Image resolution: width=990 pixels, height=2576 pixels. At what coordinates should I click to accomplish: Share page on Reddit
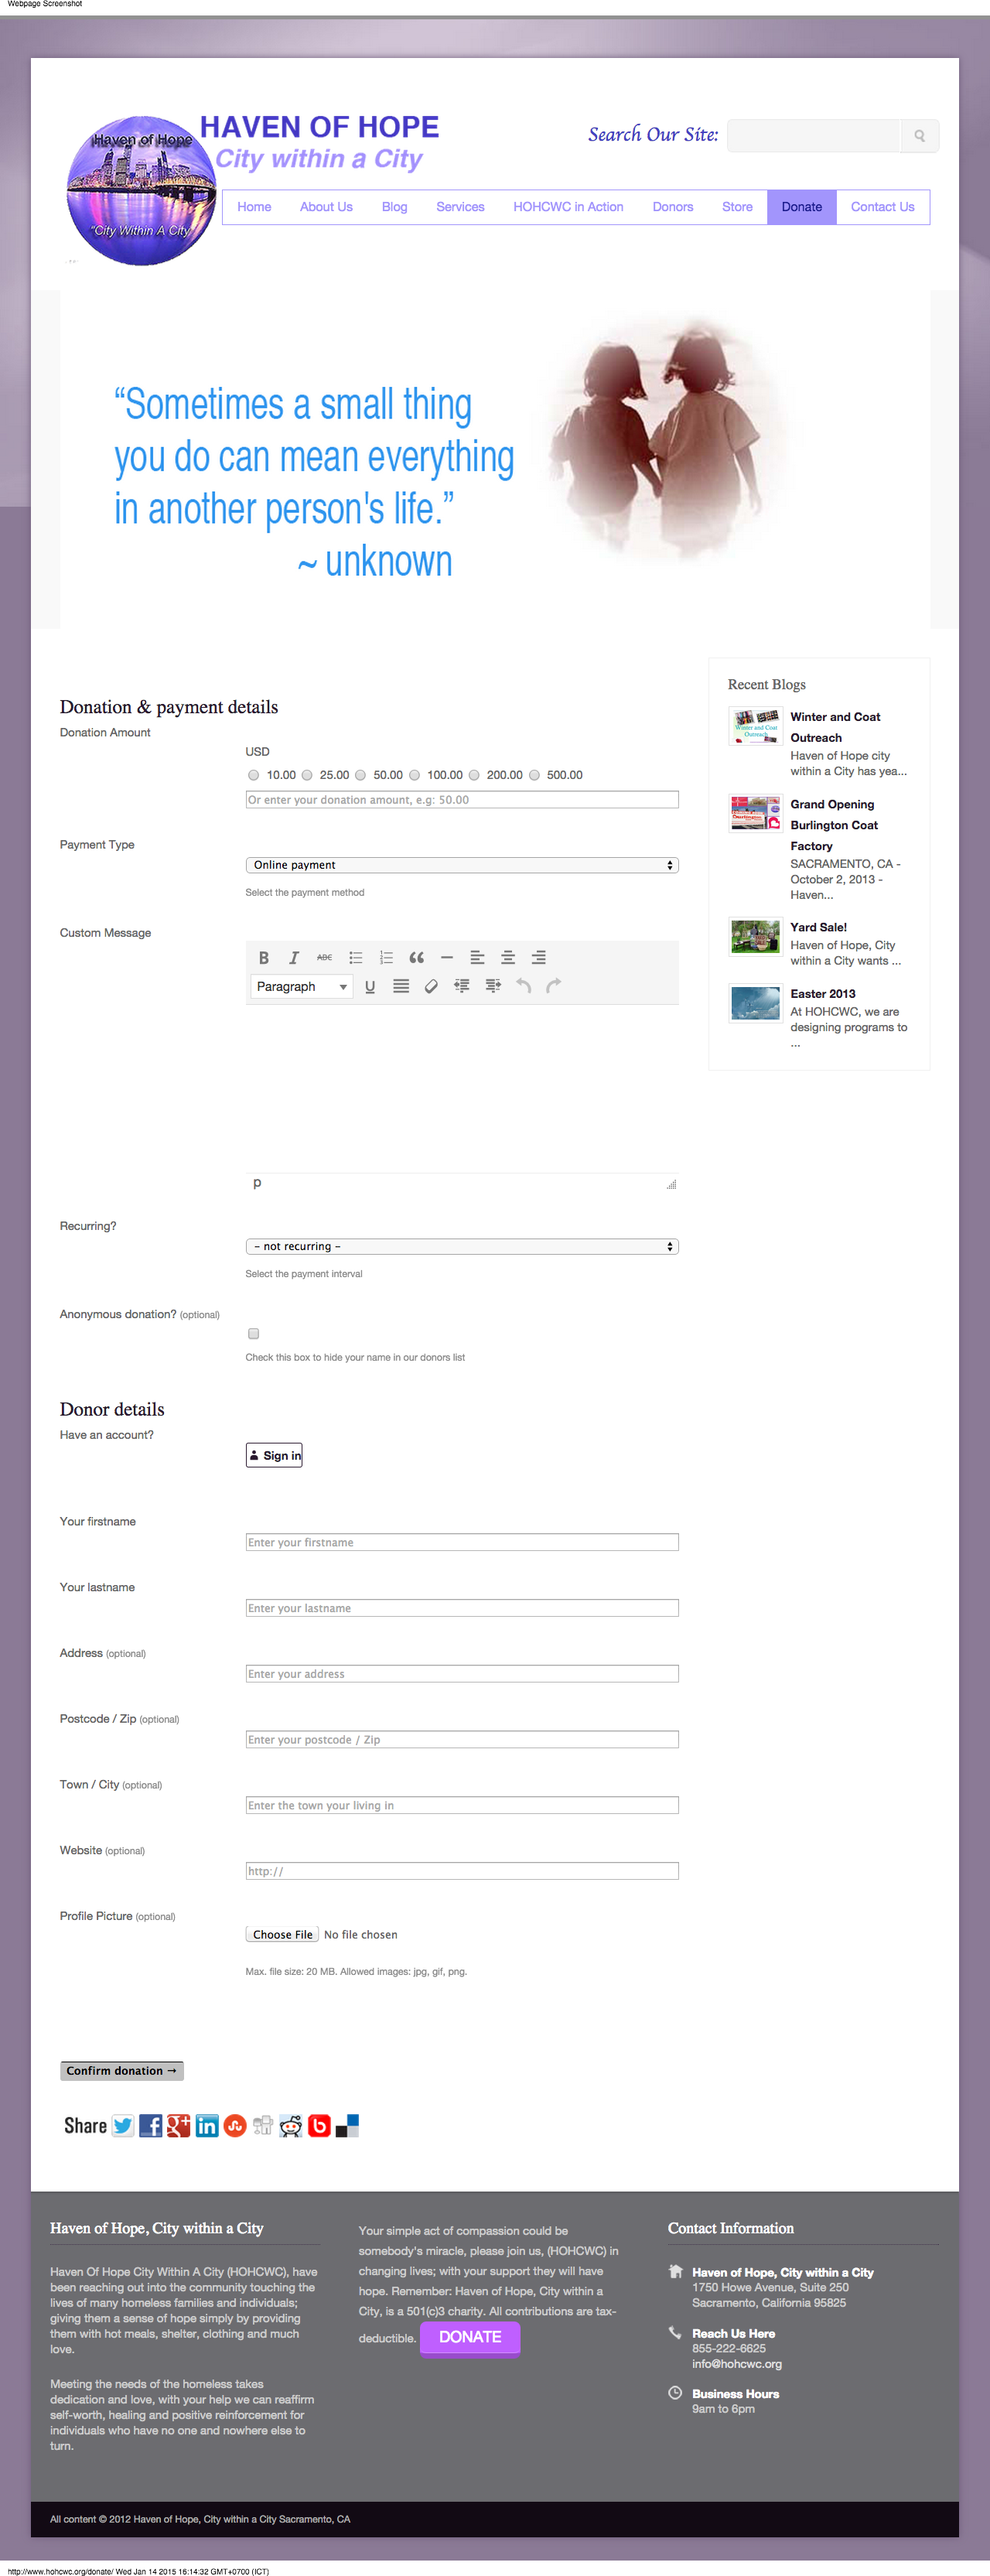click(x=291, y=2125)
